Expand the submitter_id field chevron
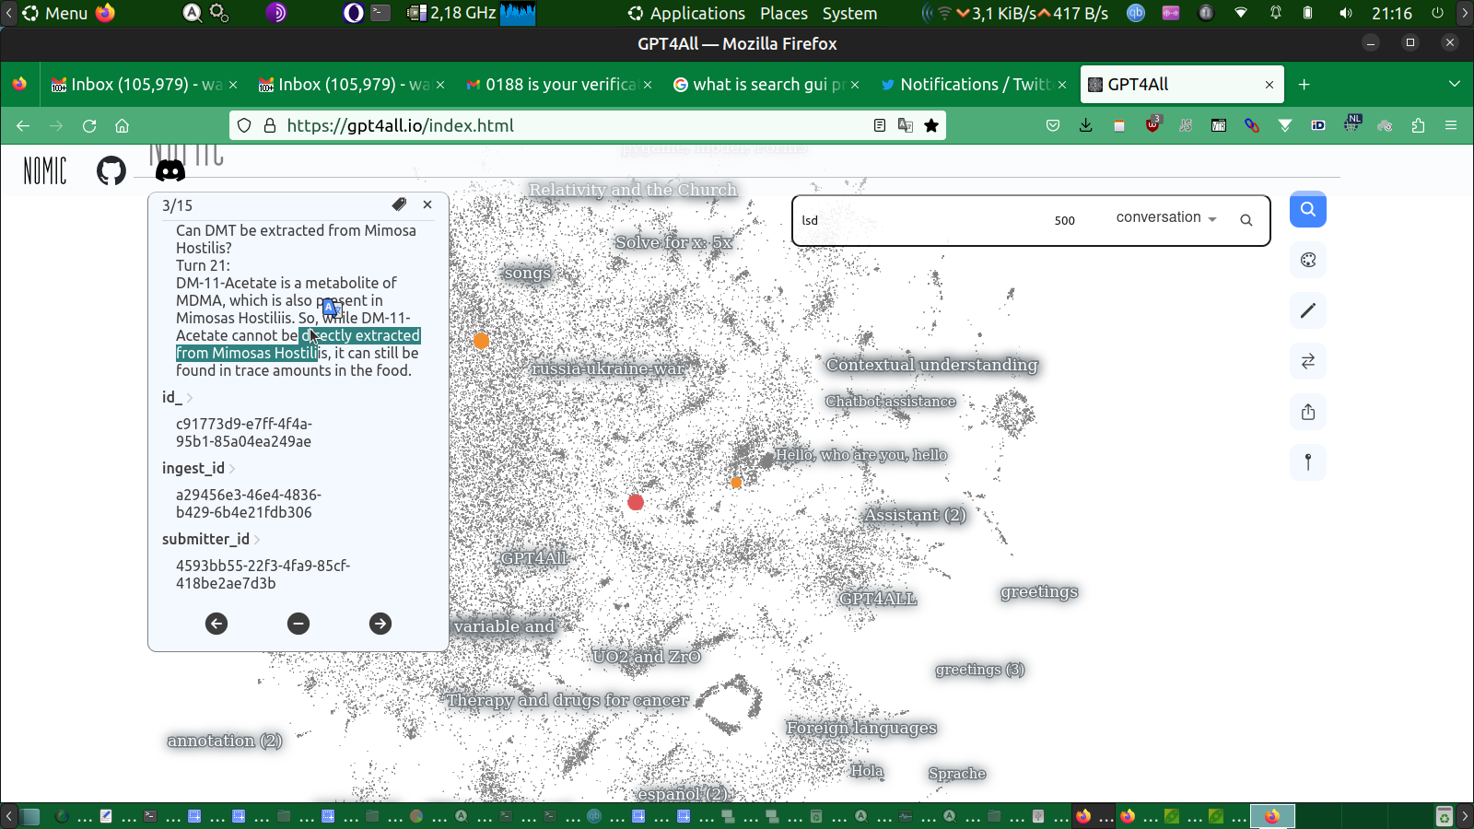Image resolution: width=1474 pixels, height=829 pixels. coord(257,540)
